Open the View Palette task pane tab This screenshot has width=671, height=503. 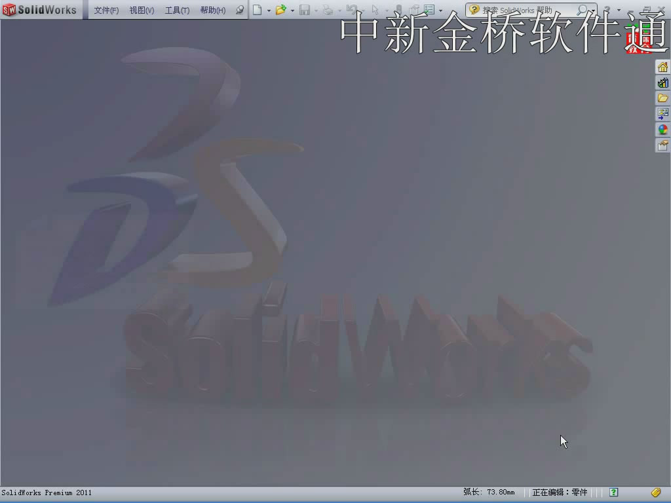(663, 114)
